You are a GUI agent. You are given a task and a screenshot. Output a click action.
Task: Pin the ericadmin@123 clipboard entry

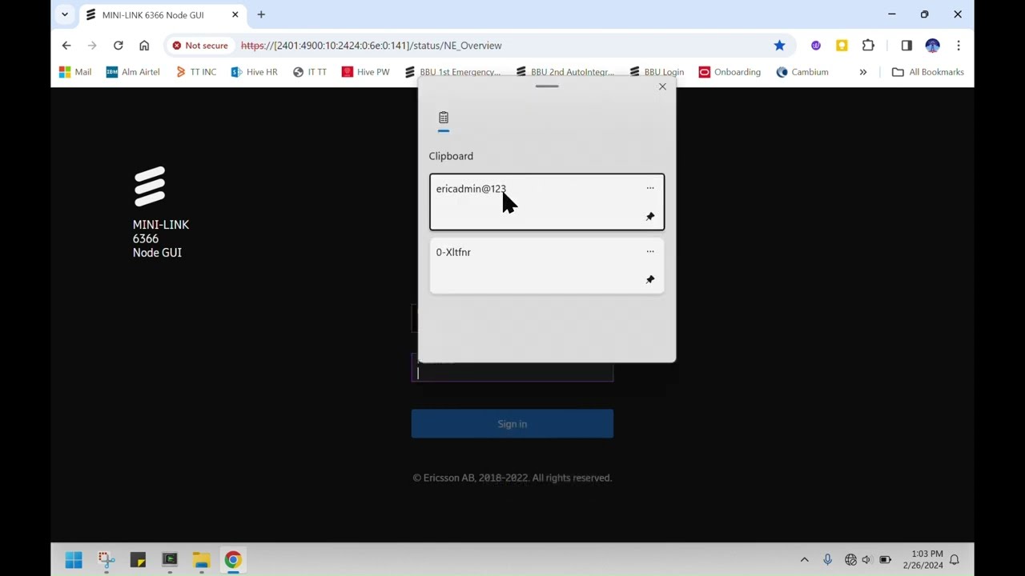[650, 217]
